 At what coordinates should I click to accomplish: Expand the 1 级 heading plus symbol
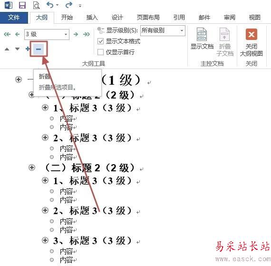tap(19, 79)
